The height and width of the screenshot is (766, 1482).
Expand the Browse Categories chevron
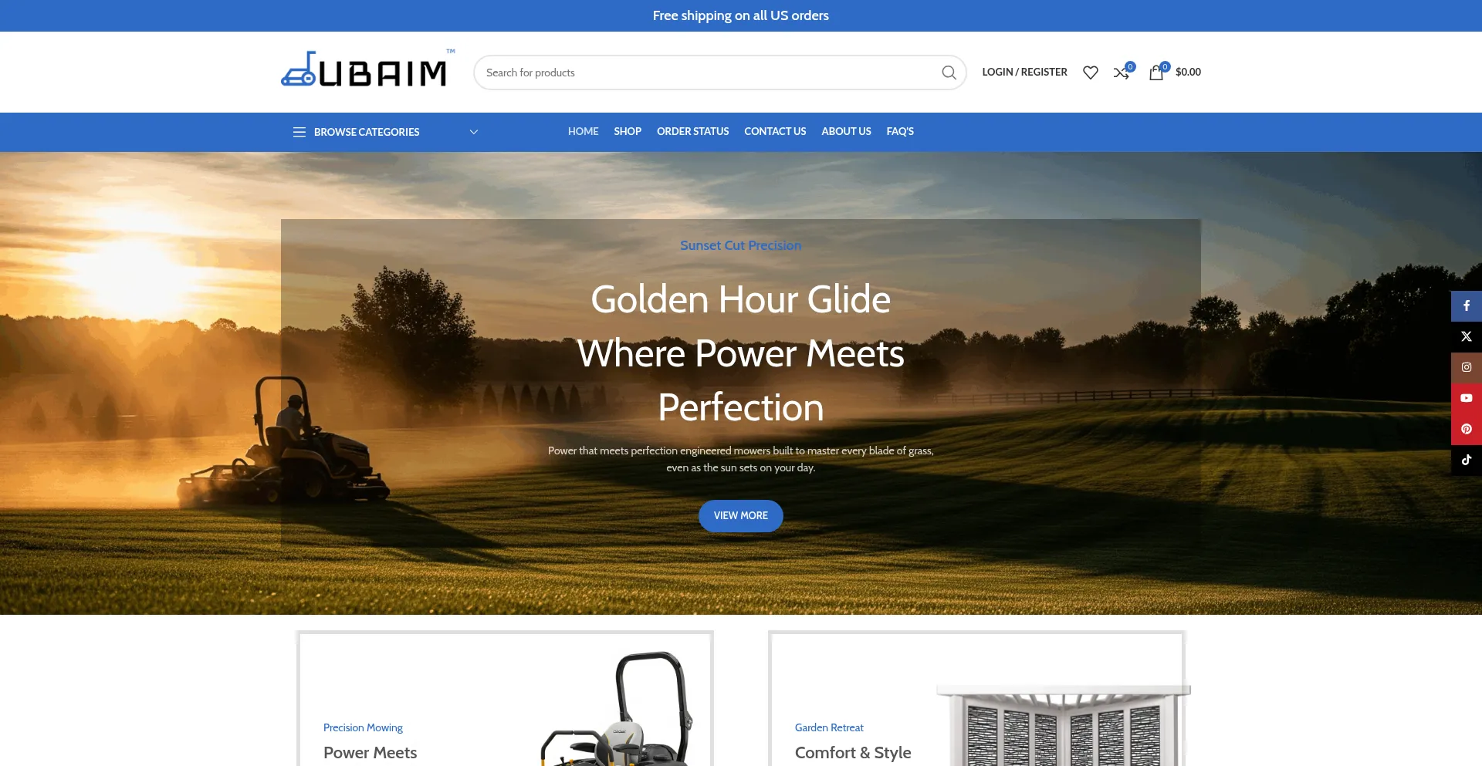474,132
